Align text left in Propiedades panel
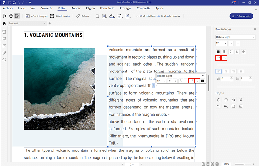Viewport: 259px width, 167px height. (x=219, y=72)
